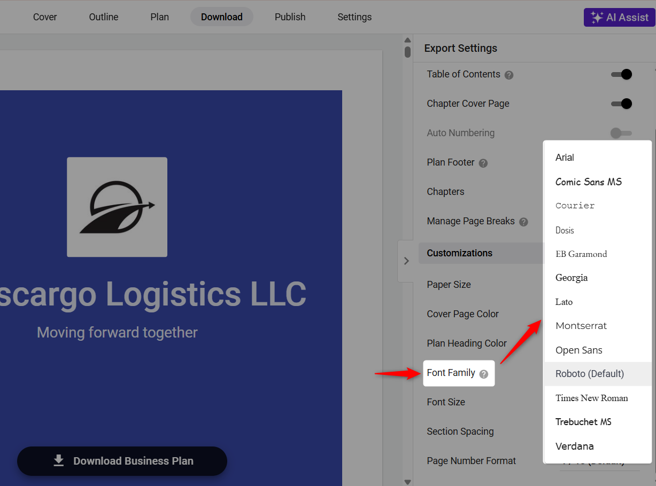The height and width of the screenshot is (486, 656).
Task: Click the preview scrollbar down arrow
Action: click(407, 482)
